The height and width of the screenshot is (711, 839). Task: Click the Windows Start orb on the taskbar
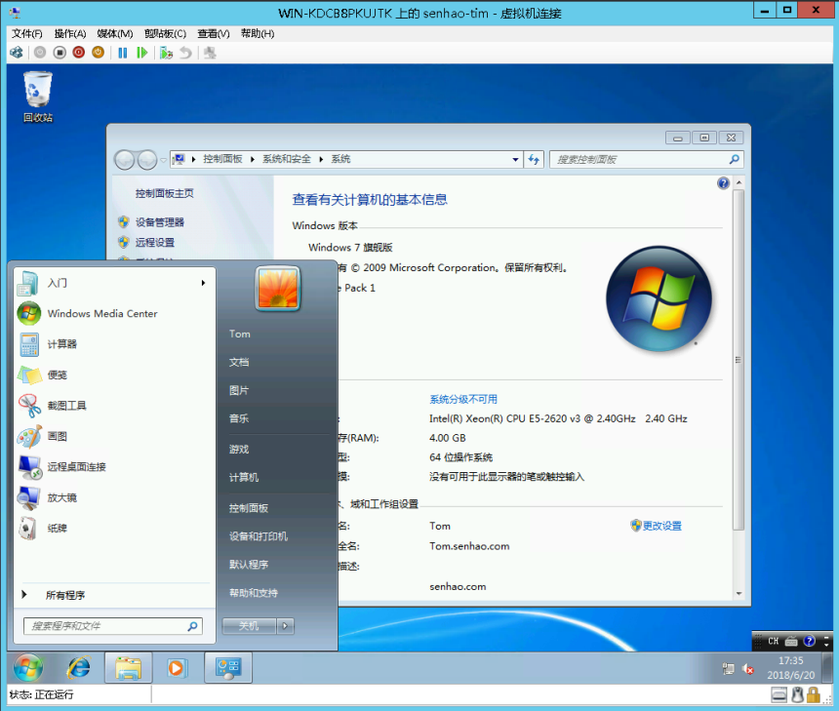[x=28, y=667]
